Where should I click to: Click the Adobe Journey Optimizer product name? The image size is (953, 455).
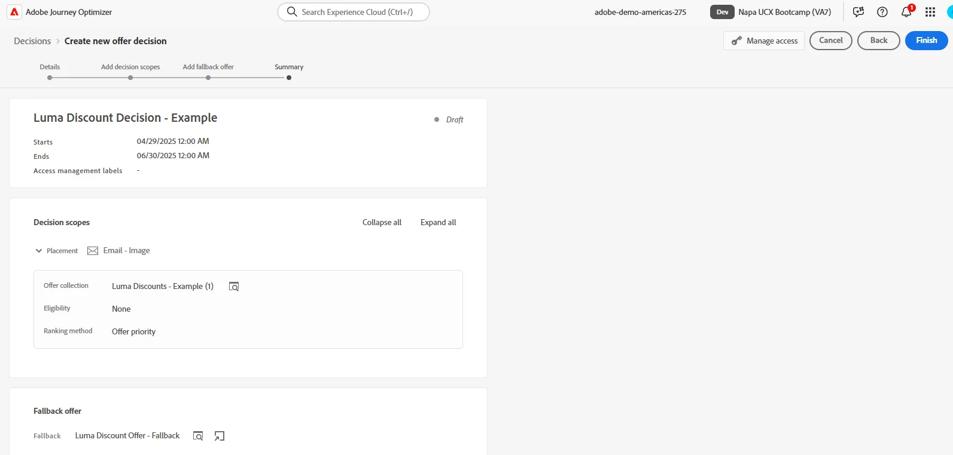tap(69, 12)
